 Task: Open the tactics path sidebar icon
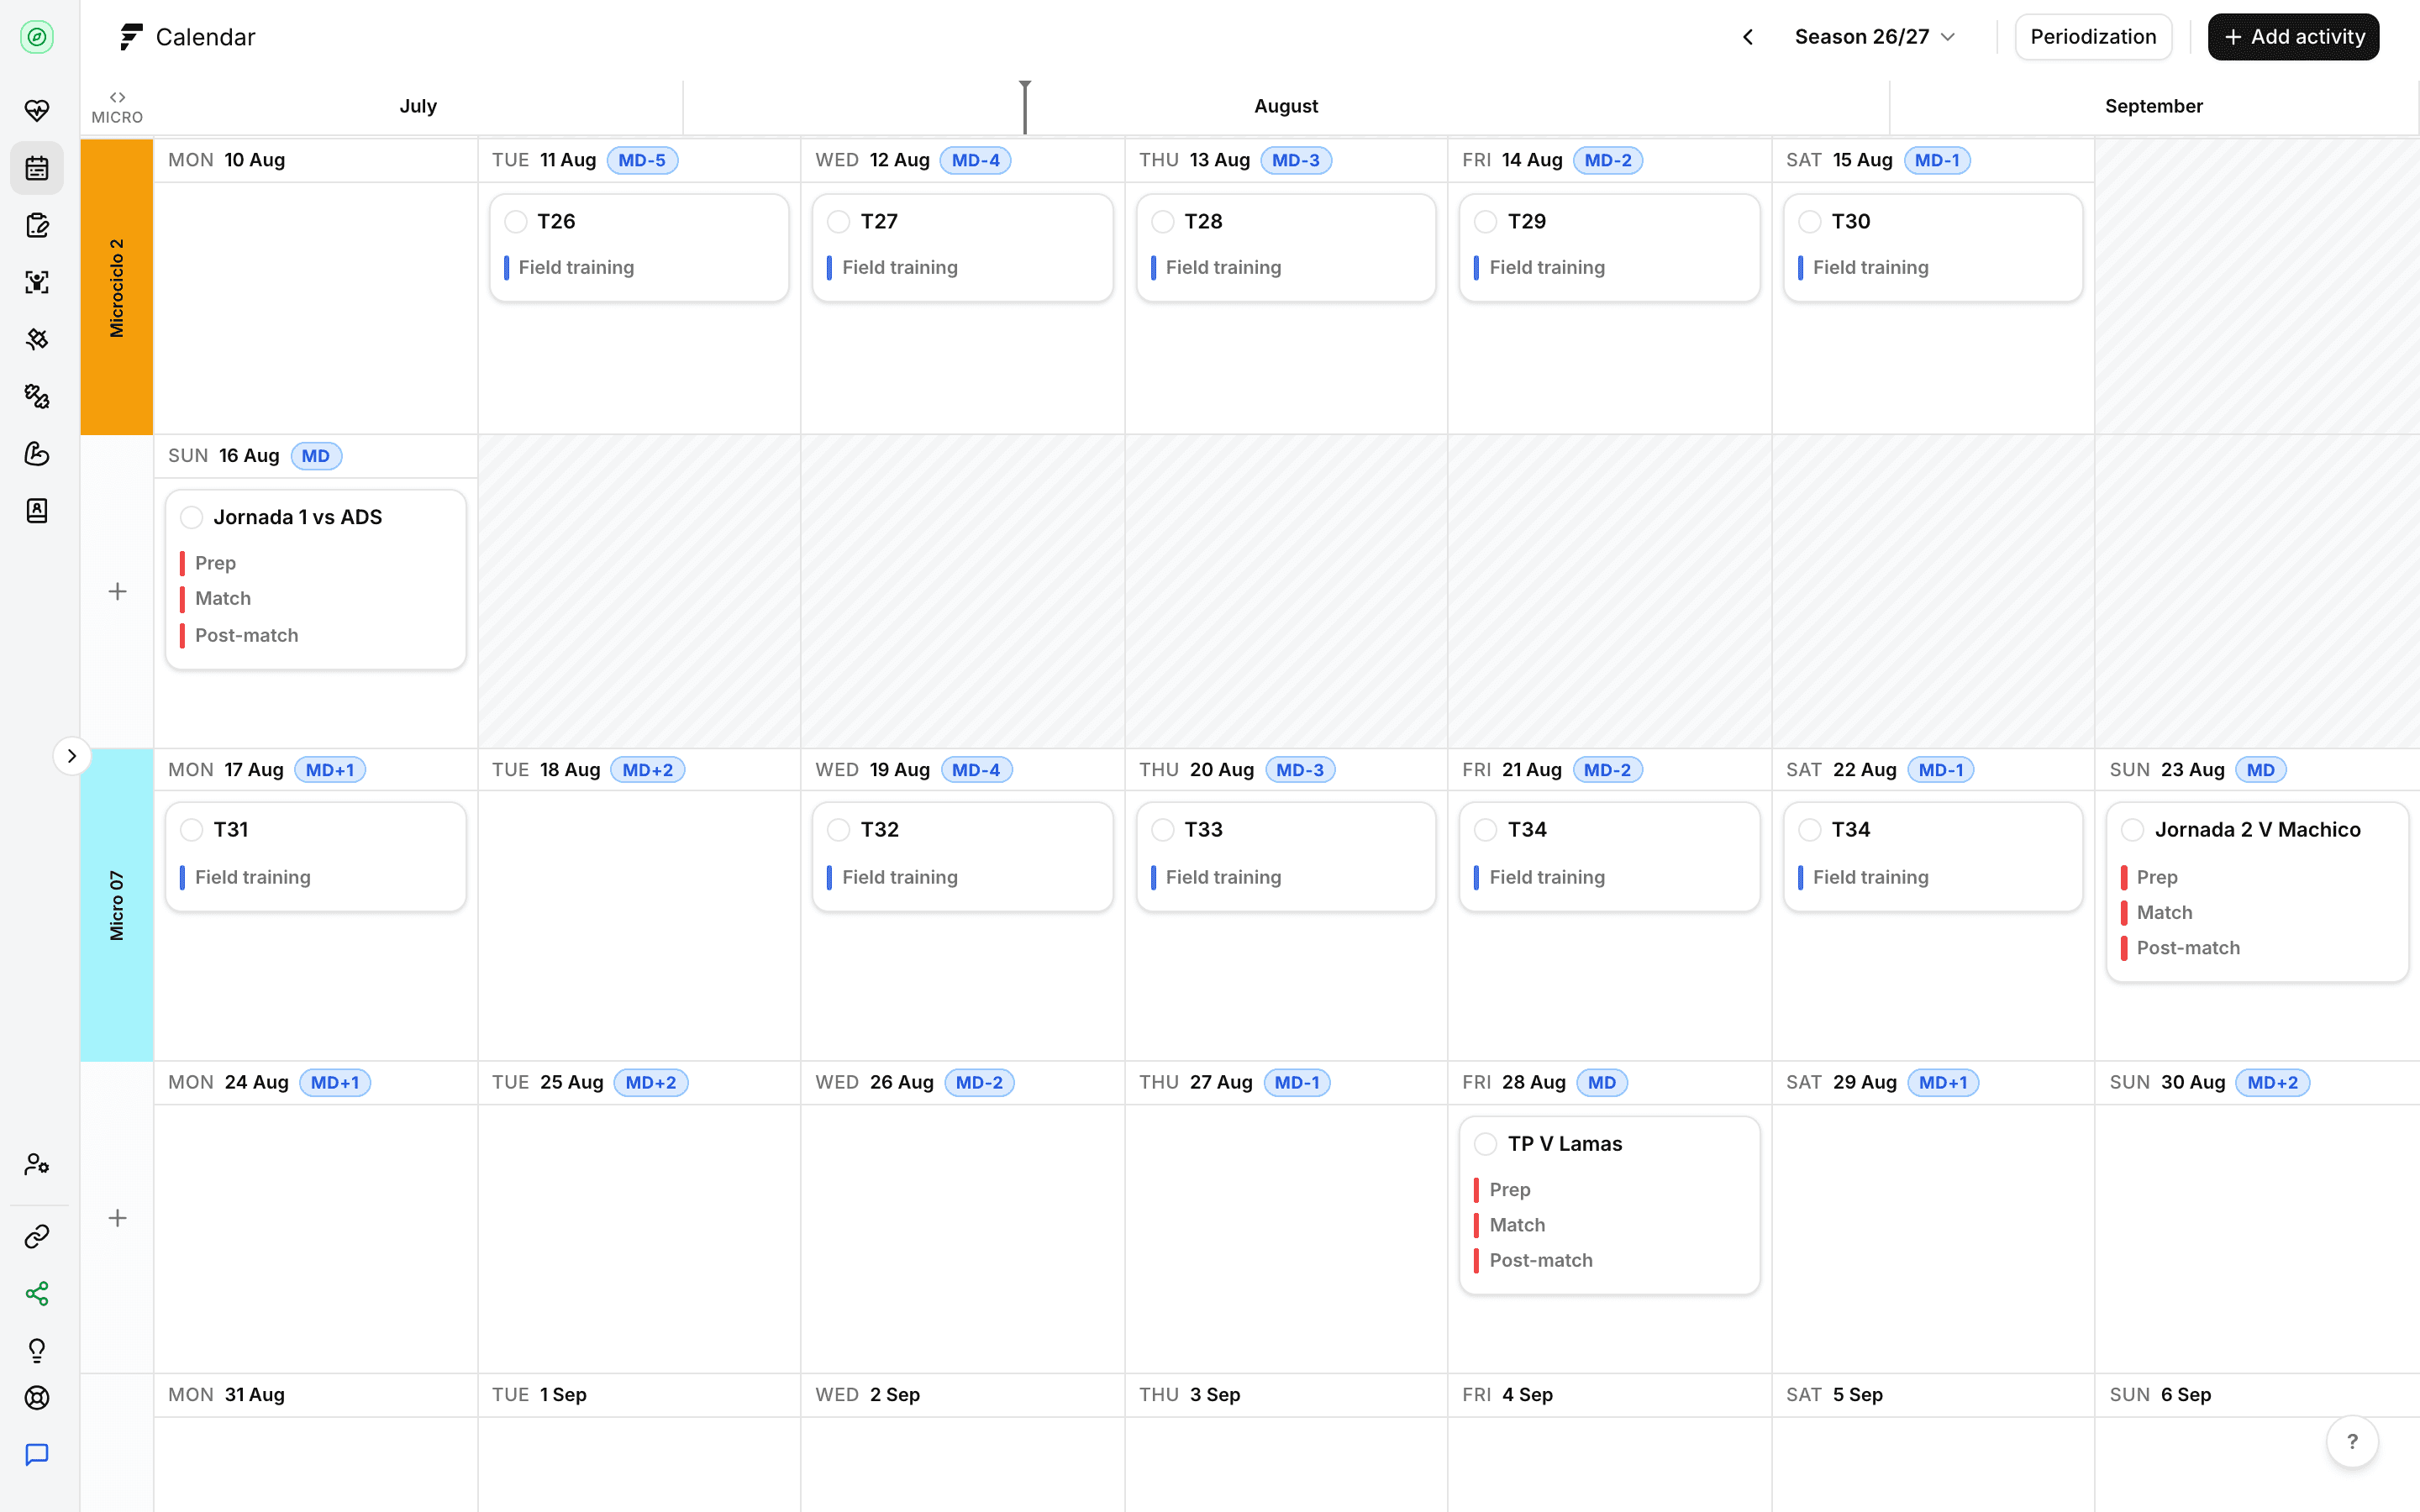(37, 396)
